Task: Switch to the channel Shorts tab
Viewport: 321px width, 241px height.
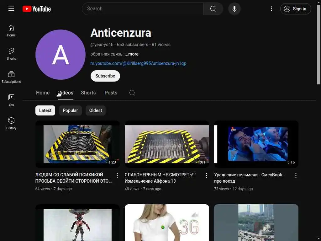Action: pos(88,93)
